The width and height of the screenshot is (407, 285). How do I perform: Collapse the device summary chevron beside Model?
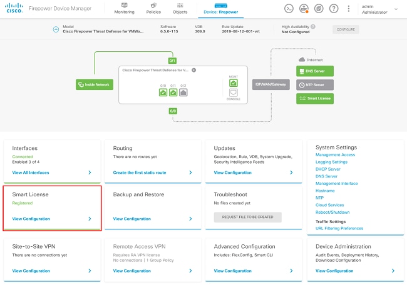(56, 29)
